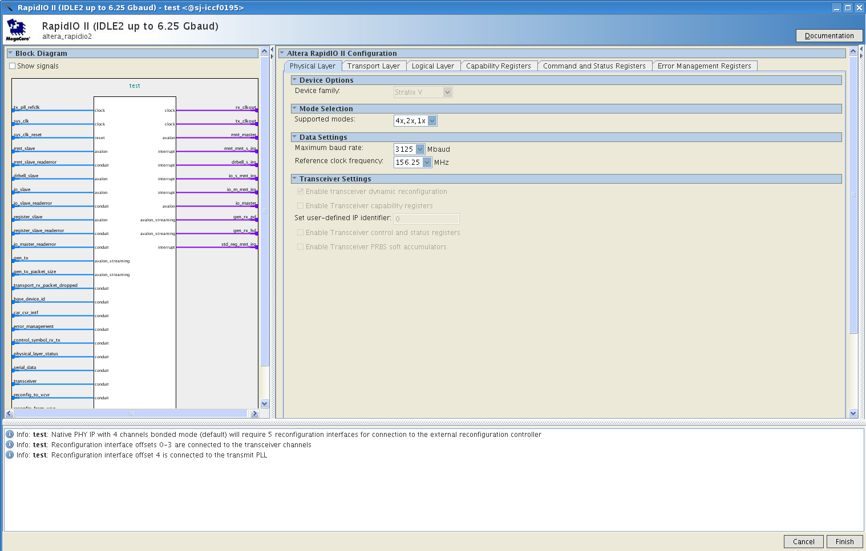The image size is (866, 551).
Task: Click the tx_pll_refclk signal in block diagram
Action: tap(27, 107)
